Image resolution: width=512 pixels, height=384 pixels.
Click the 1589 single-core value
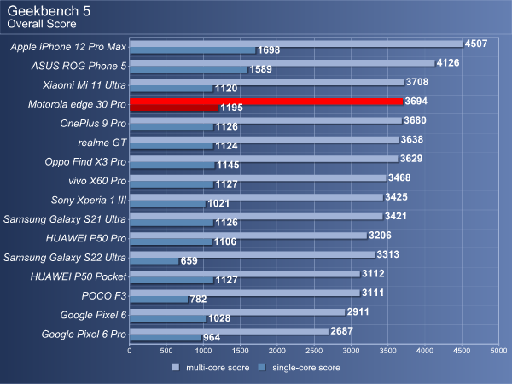click(x=260, y=69)
